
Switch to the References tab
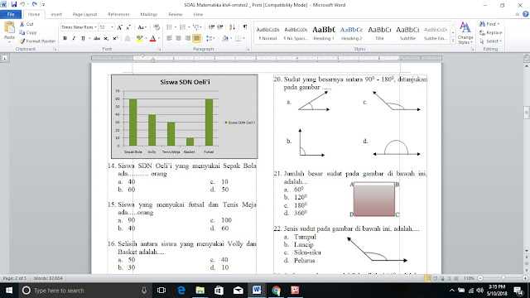click(x=118, y=14)
